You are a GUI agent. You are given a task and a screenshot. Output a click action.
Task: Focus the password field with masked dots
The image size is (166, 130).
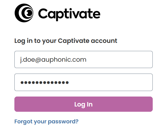(x=84, y=82)
